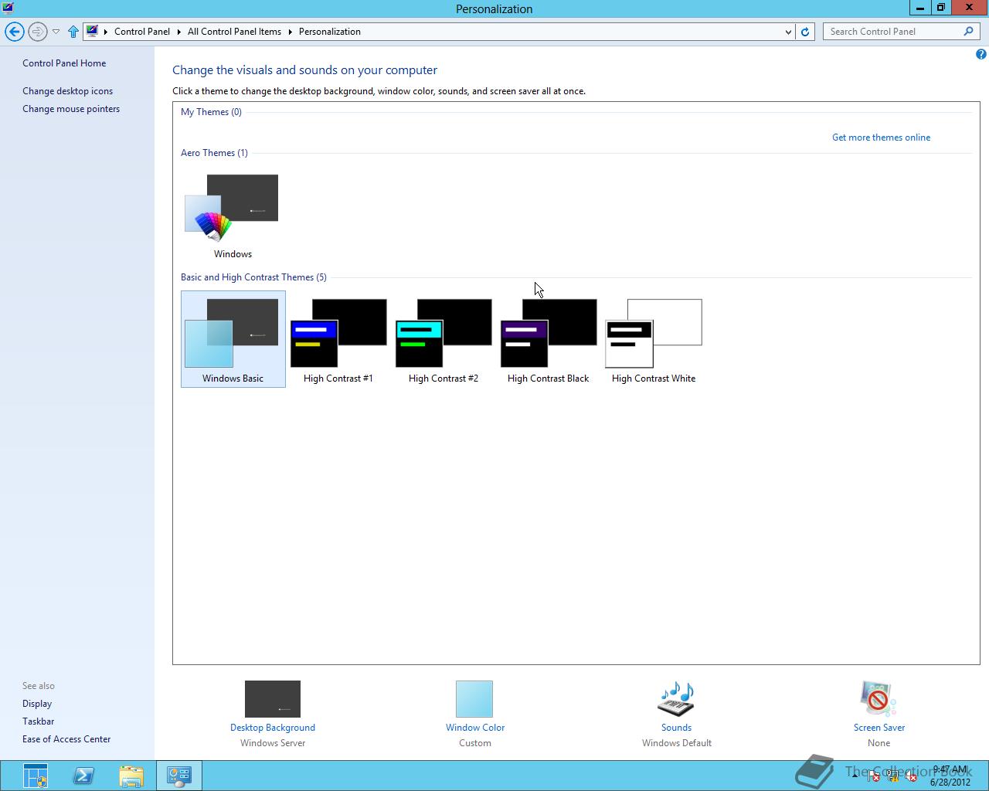Click the Aero Themes (1) heading
This screenshot has width=989, height=791.
(x=214, y=153)
